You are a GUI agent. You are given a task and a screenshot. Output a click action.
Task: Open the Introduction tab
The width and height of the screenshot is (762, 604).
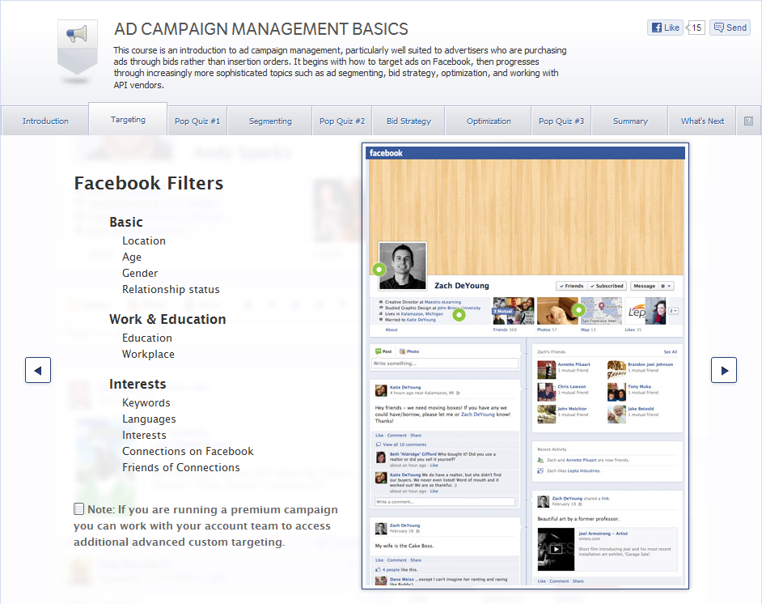point(45,121)
